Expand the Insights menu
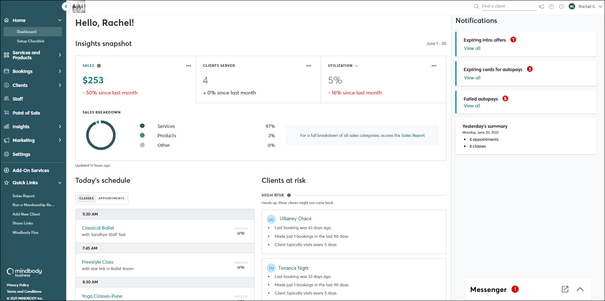The image size is (605, 301). pyautogui.click(x=60, y=126)
